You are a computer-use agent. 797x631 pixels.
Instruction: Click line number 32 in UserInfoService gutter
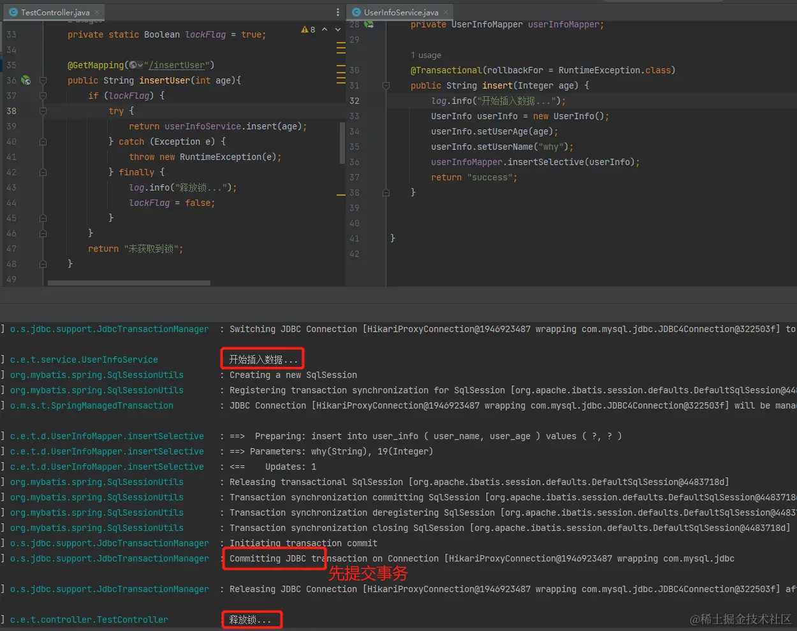tap(355, 101)
